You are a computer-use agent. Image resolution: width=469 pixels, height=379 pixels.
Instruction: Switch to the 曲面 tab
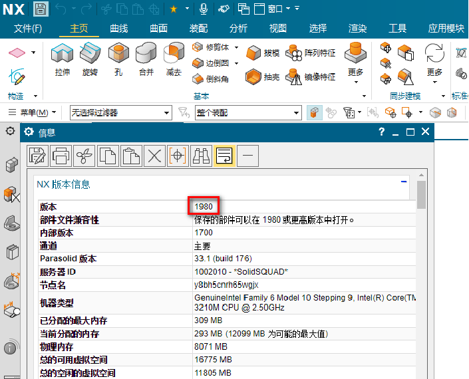158,29
